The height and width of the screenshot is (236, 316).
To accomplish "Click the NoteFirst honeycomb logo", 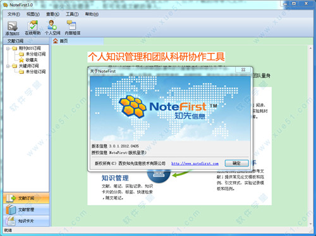I will coord(133,106).
